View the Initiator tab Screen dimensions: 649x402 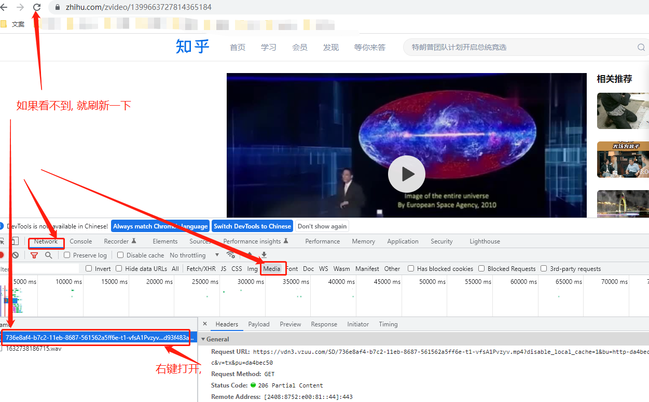[358, 324]
